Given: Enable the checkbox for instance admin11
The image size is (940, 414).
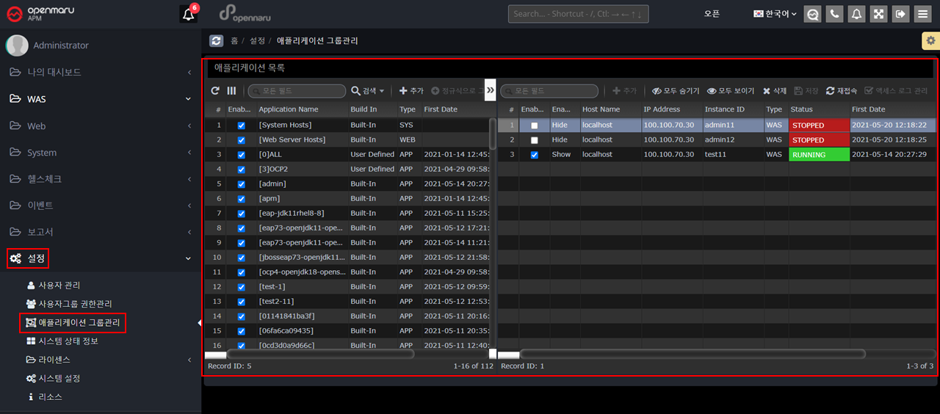Looking at the screenshot, I should point(534,126).
